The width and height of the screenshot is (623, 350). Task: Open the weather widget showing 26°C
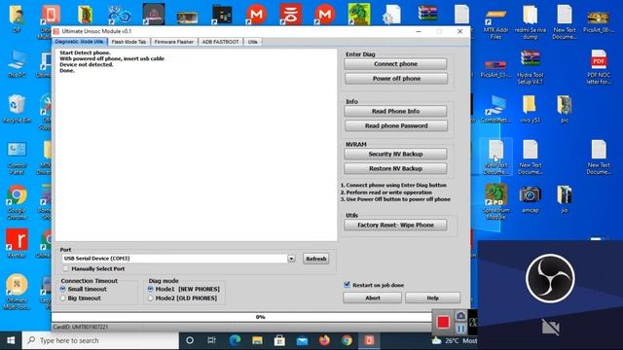[x=455, y=340]
